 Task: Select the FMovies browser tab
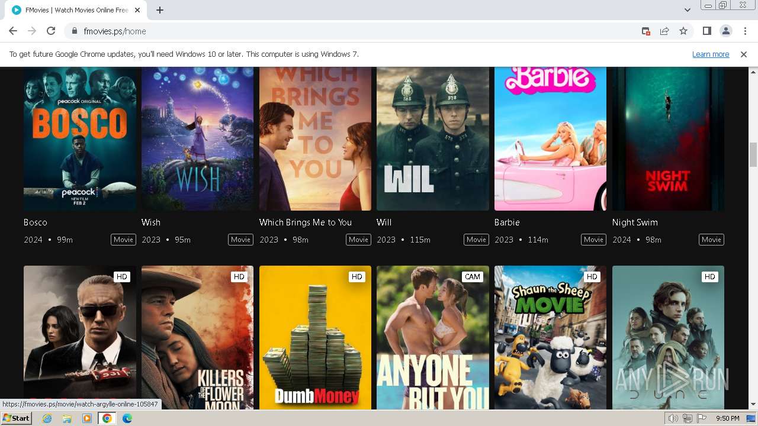coord(76,10)
